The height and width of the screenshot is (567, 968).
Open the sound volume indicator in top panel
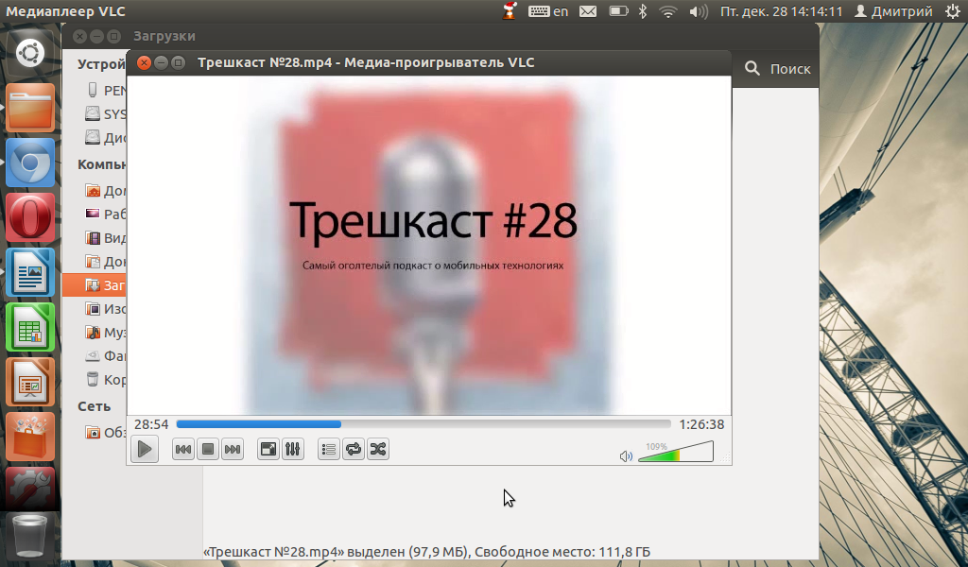tap(699, 11)
